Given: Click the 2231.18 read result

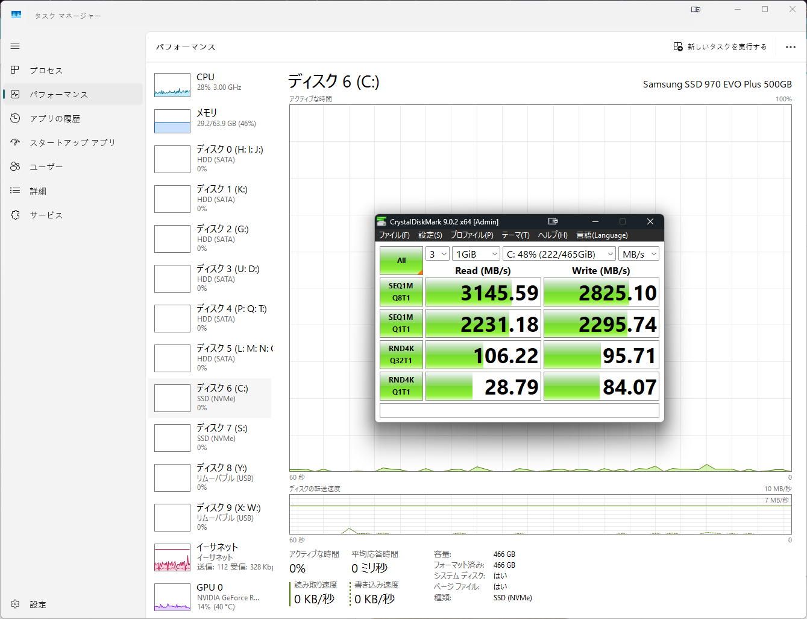Looking at the screenshot, I should click(483, 323).
